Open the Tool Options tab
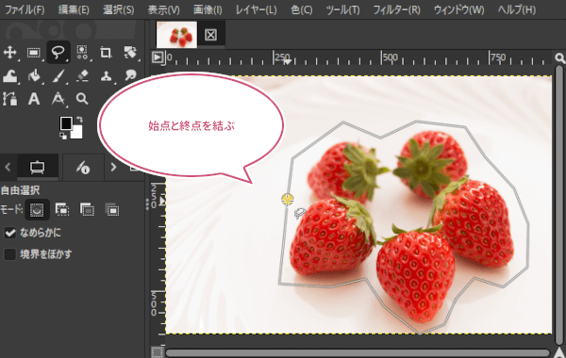Screen dimensions: 566x358 tap(38, 167)
